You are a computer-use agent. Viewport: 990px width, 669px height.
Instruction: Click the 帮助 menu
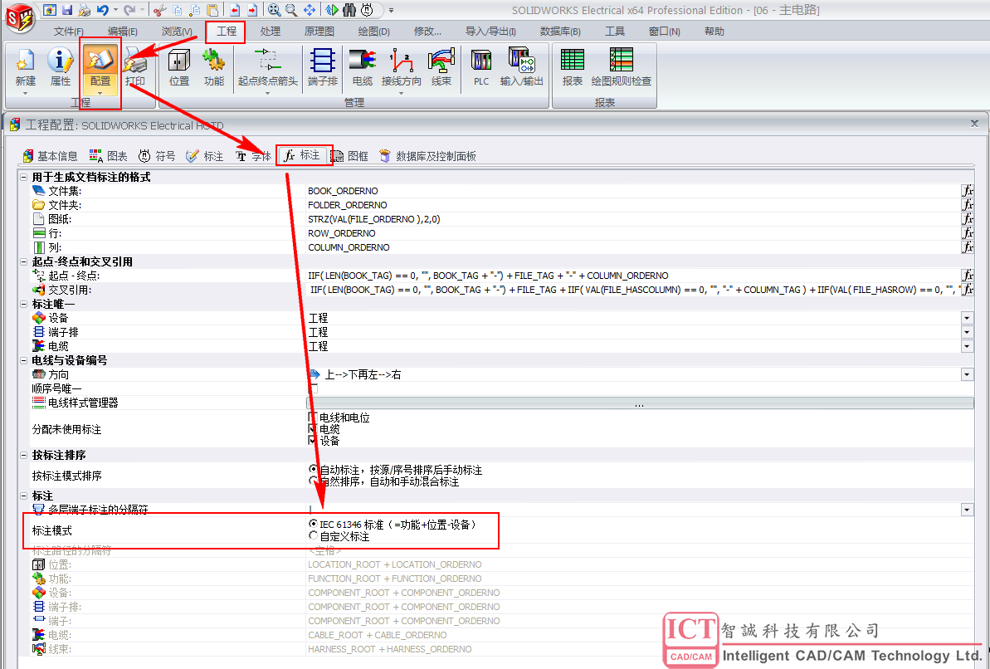coord(714,32)
